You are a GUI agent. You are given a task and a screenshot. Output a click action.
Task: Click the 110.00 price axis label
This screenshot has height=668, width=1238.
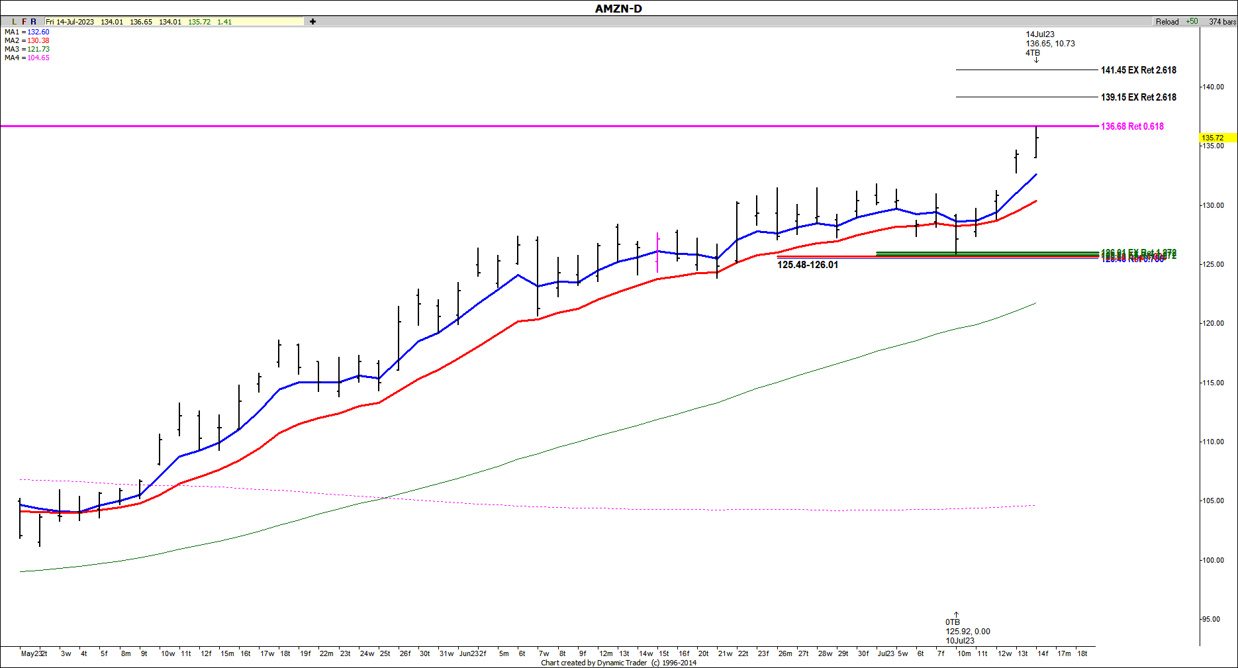(x=1214, y=442)
